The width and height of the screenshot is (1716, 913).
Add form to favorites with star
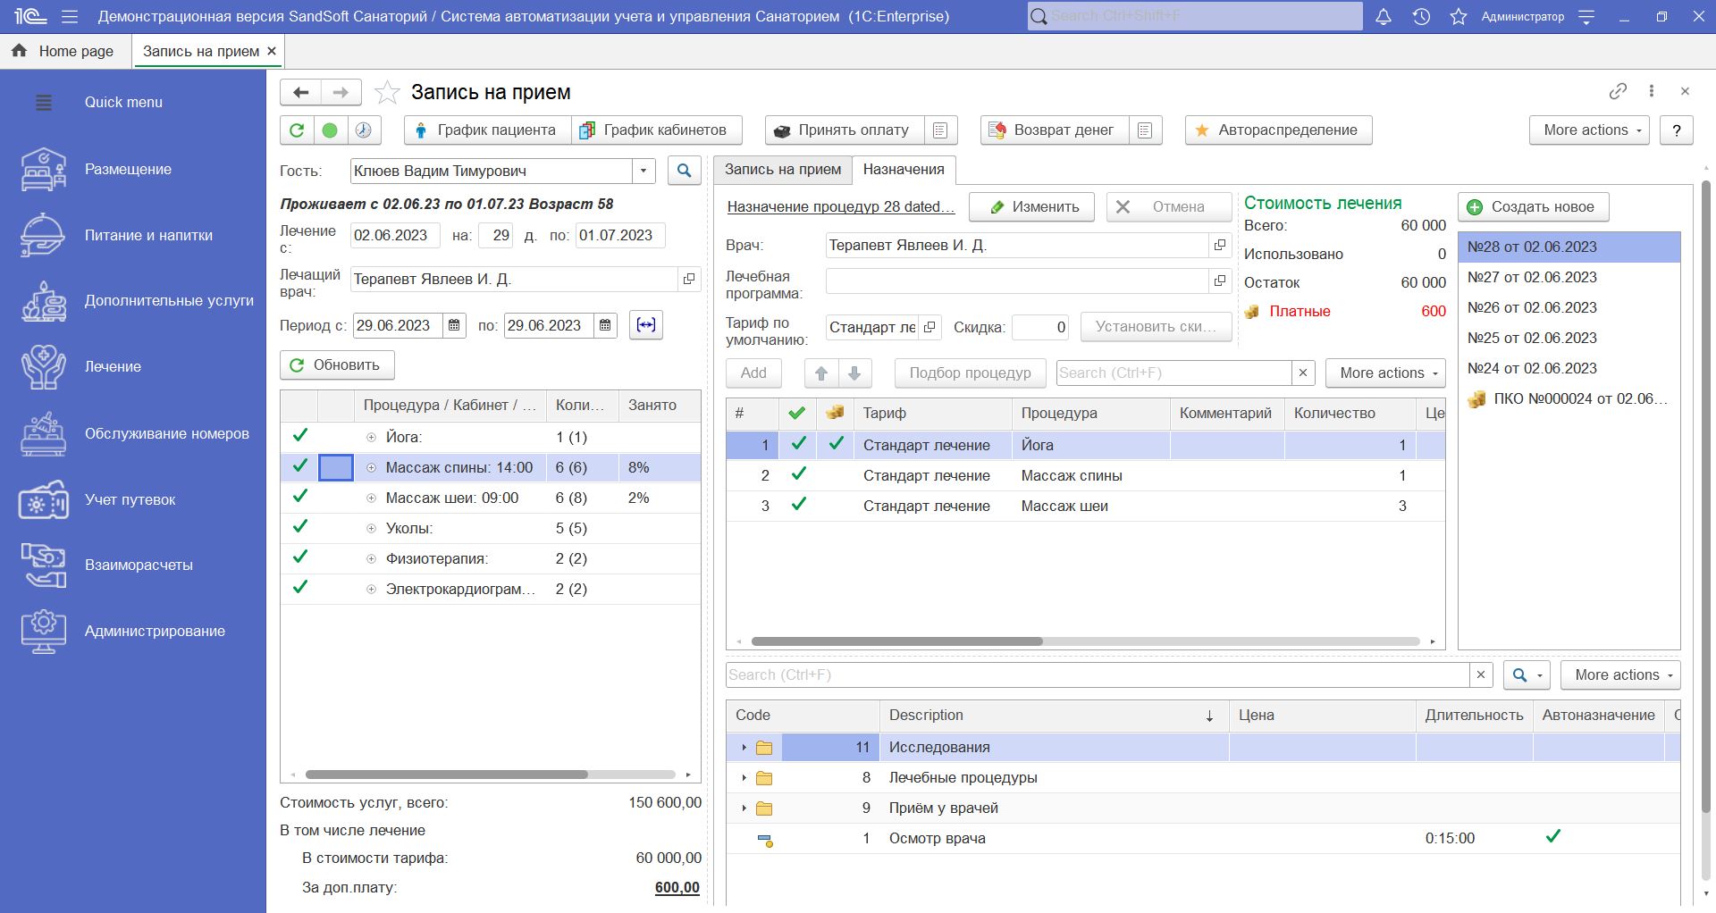click(387, 92)
